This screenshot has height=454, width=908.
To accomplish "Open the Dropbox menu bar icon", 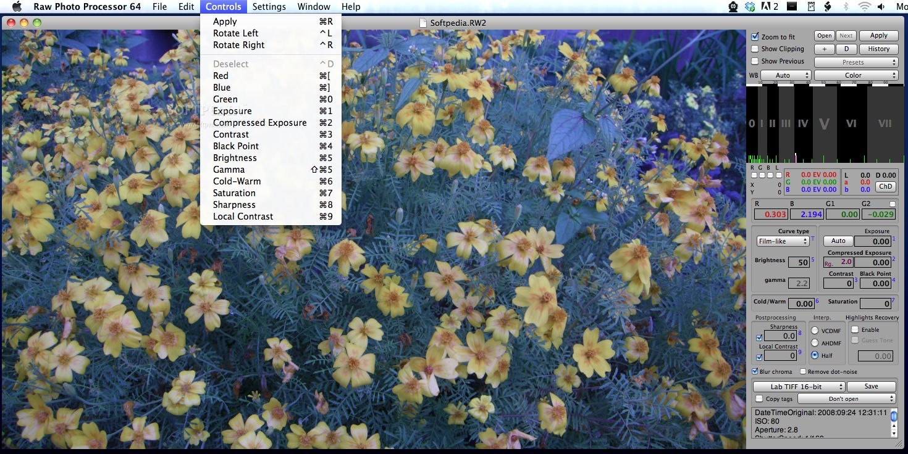I will coord(750,7).
